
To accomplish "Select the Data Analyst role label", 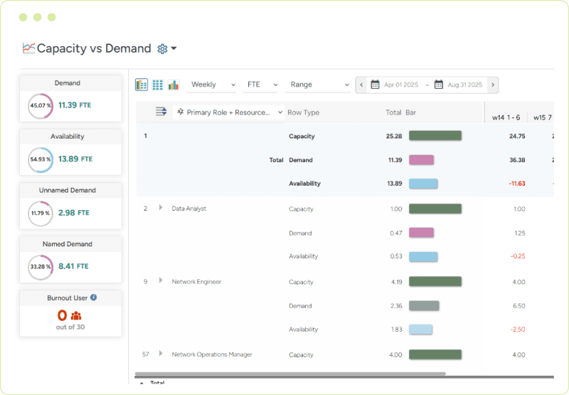I will 188,209.
